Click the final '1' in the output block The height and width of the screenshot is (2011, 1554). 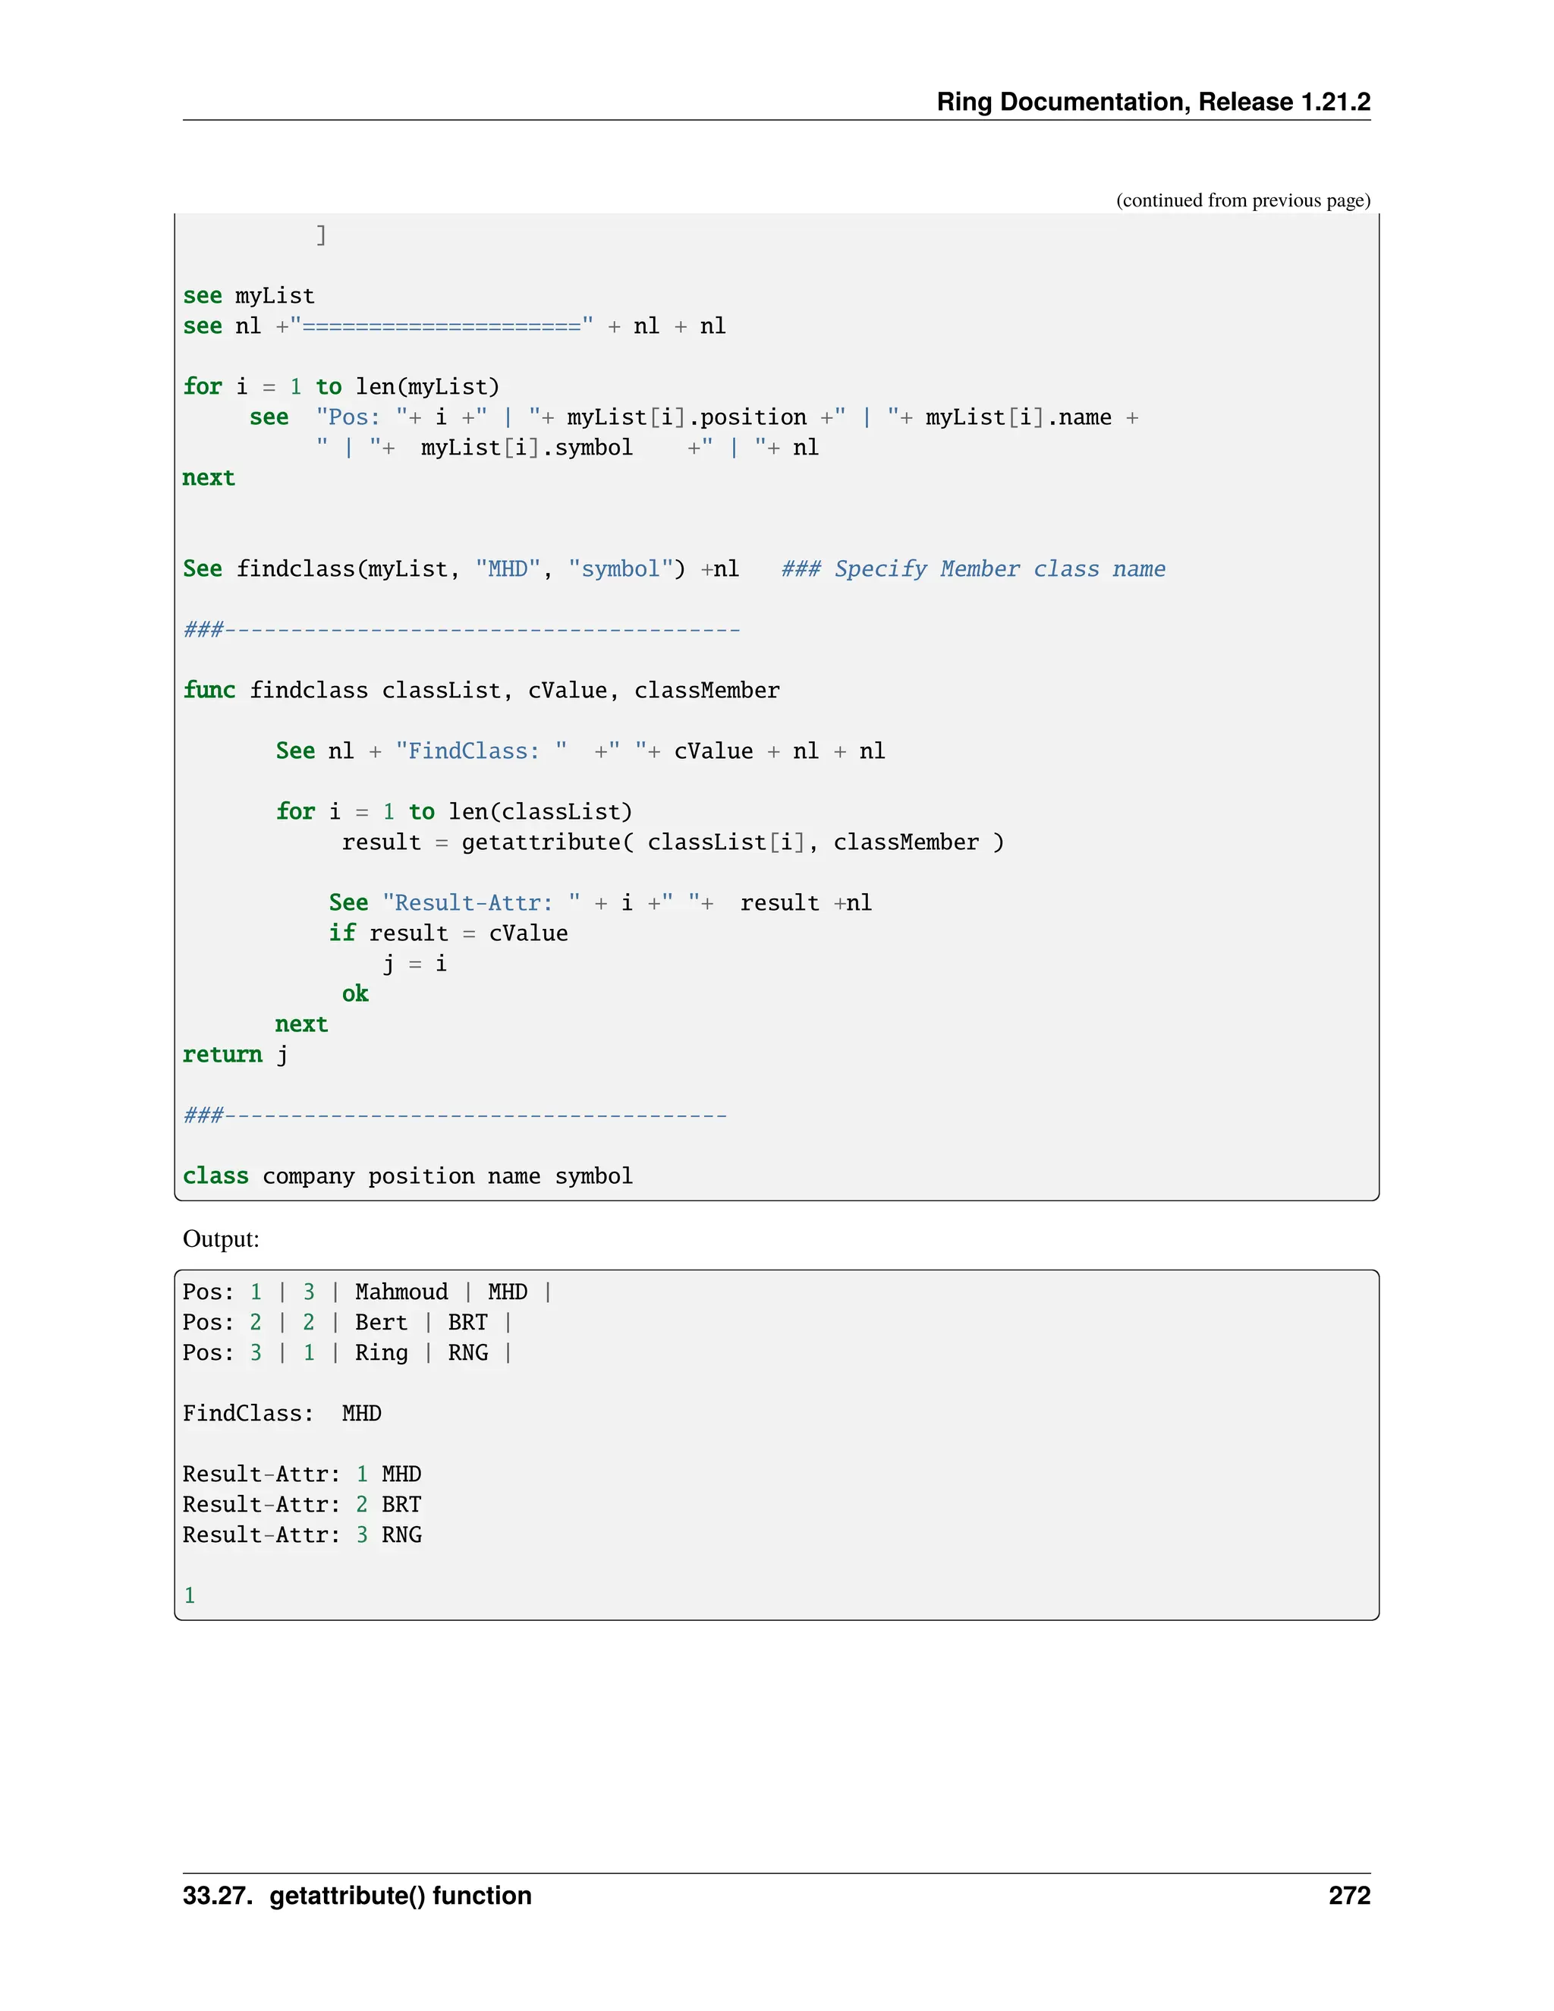(190, 1596)
